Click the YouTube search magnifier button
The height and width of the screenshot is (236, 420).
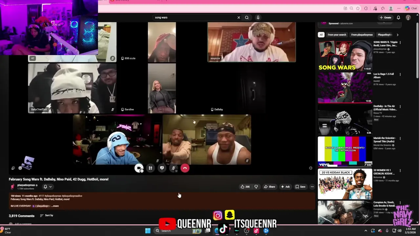point(247,17)
